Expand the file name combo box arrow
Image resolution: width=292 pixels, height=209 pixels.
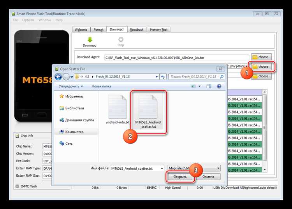tap(161, 168)
